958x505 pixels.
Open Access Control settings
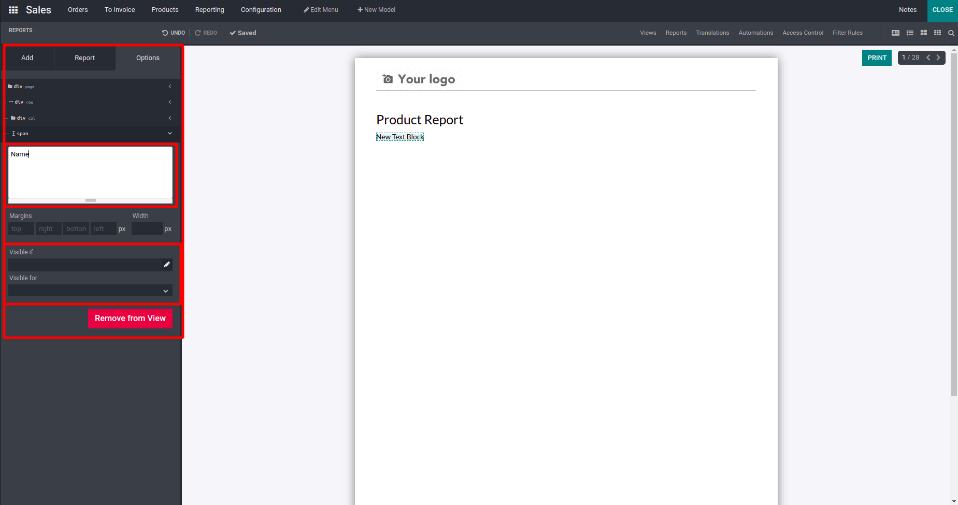tap(803, 33)
